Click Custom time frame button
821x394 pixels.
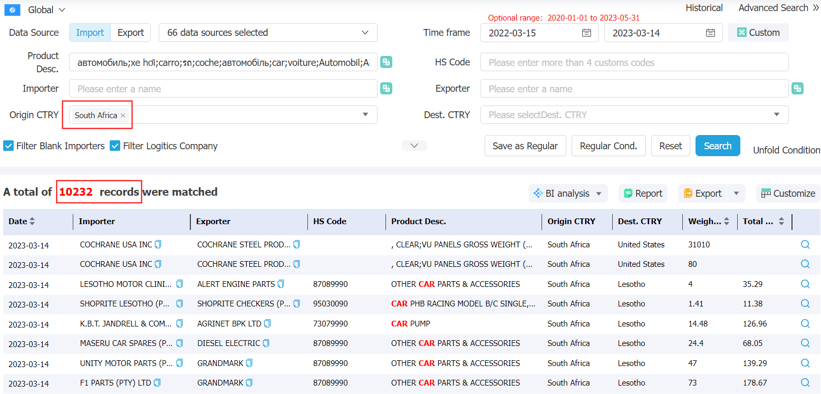pos(758,33)
